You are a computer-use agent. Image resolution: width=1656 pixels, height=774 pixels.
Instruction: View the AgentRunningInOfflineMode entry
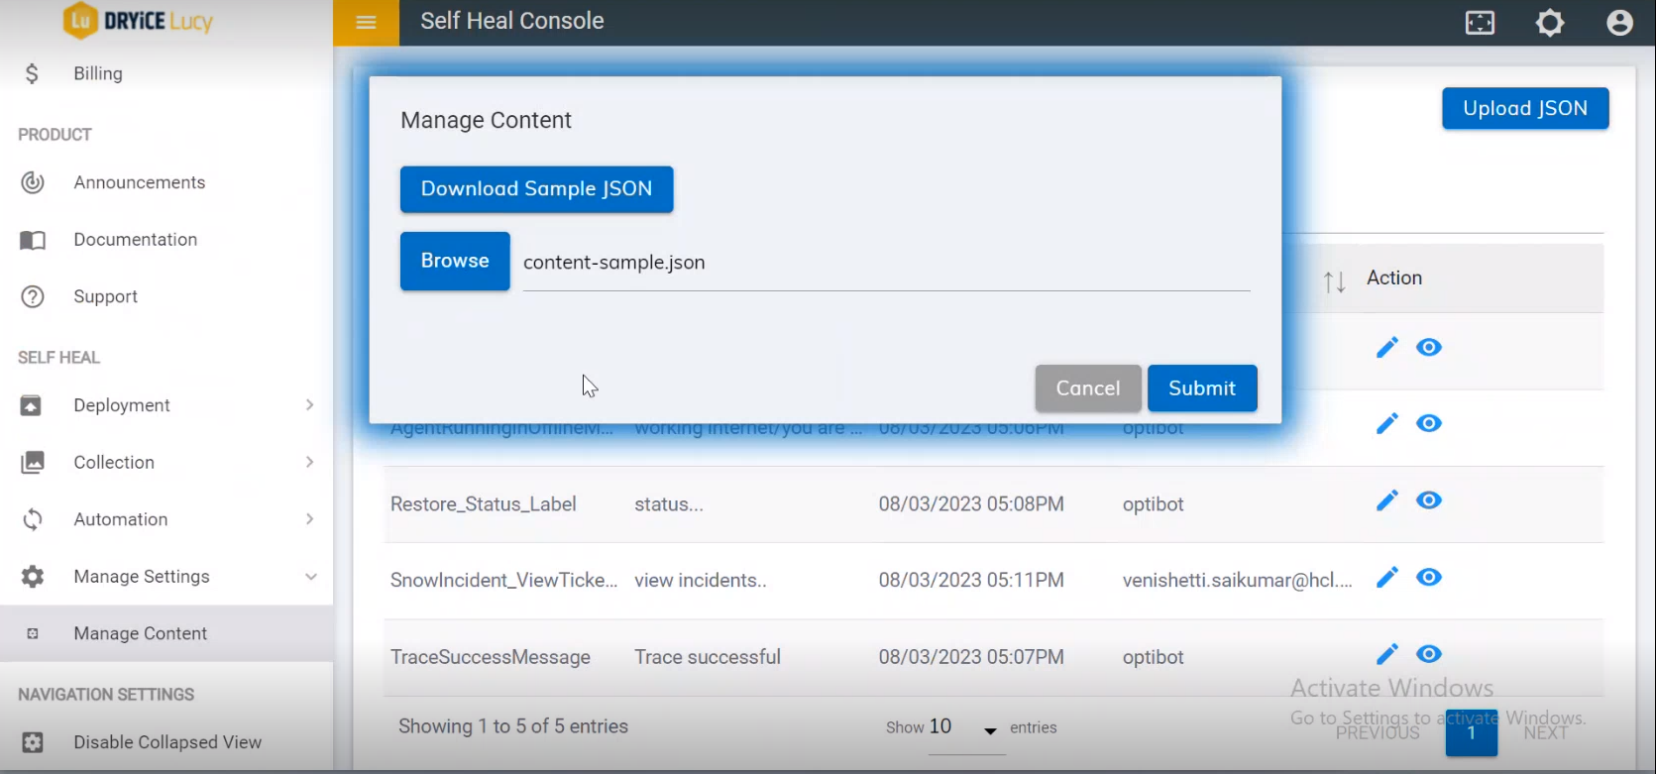(1429, 423)
